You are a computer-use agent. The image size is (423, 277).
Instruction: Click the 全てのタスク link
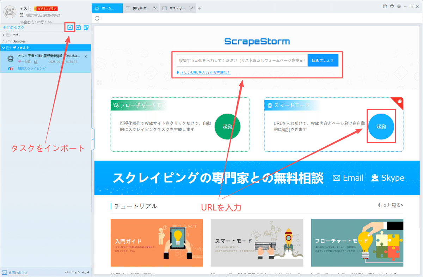click(13, 28)
